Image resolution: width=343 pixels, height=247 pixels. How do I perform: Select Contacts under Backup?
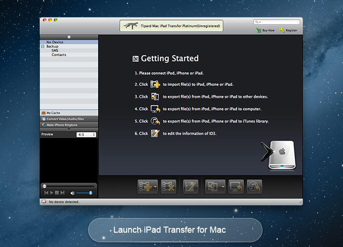pos(59,55)
